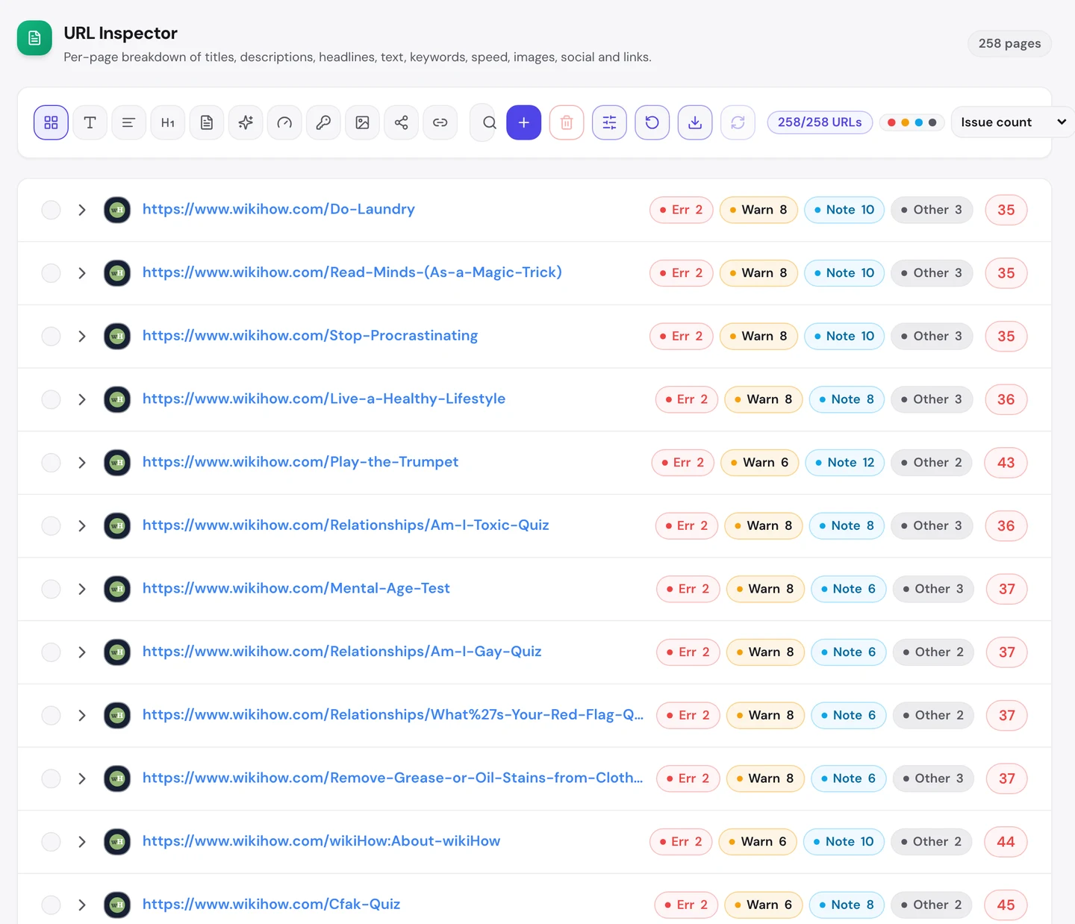The width and height of the screenshot is (1075, 924).
Task: Expand the Remove-Grease-or-Oil-Stains row
Action: coord(82,778)
